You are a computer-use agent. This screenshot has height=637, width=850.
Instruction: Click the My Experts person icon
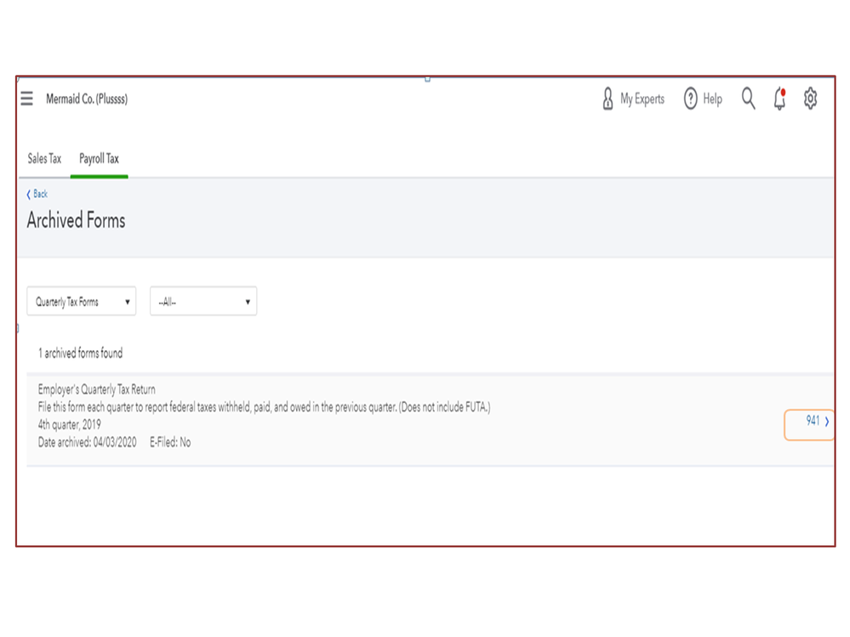click(x=608, y=100)
